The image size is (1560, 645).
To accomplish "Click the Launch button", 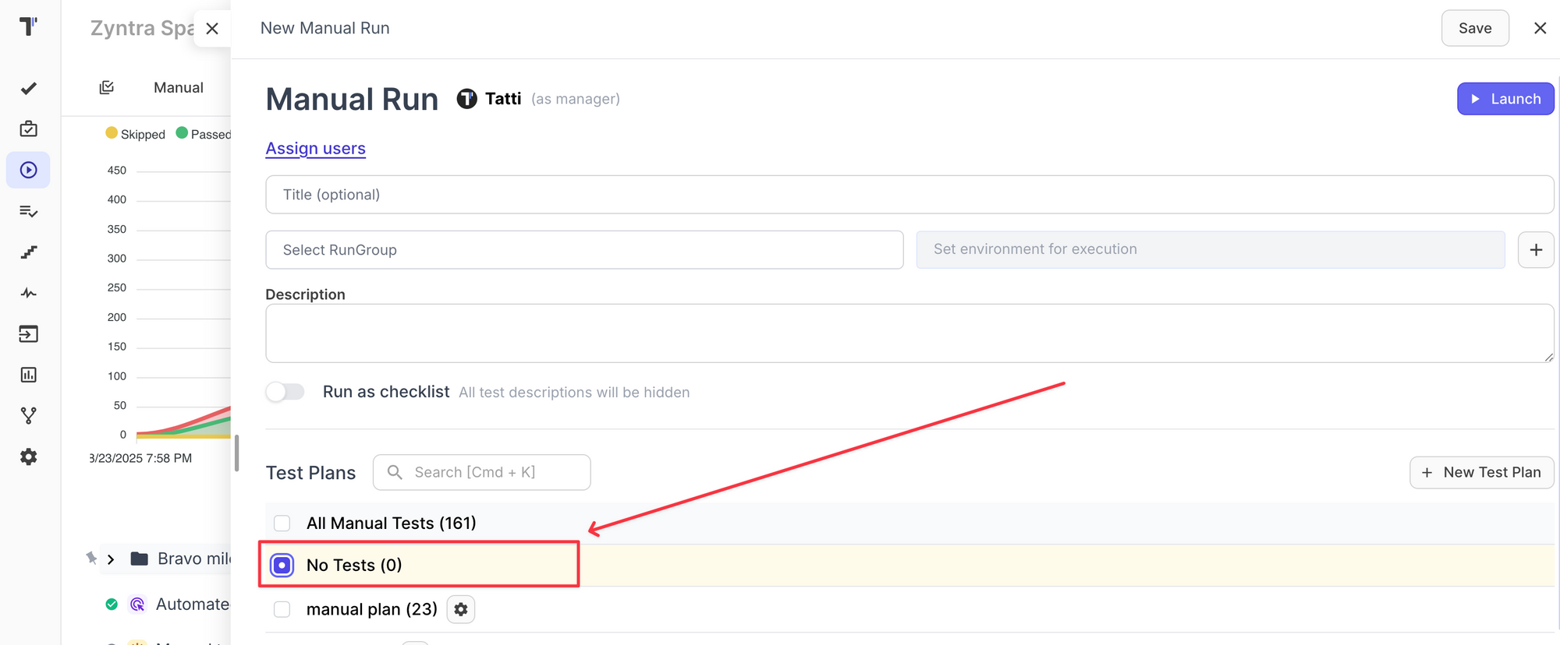I will 1505,99.
